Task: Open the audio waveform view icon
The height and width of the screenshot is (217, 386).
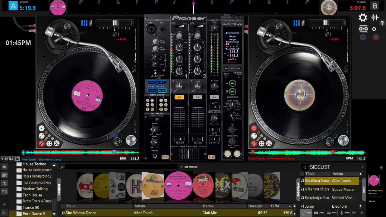Action: click(375, 17)
